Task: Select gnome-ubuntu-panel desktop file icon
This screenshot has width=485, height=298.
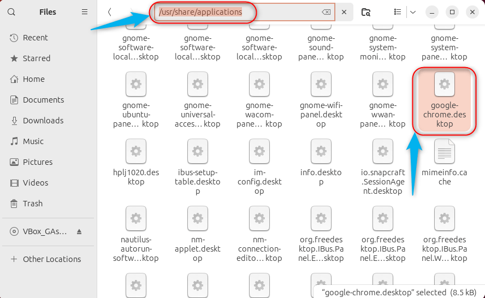Action: coord(136,84)
